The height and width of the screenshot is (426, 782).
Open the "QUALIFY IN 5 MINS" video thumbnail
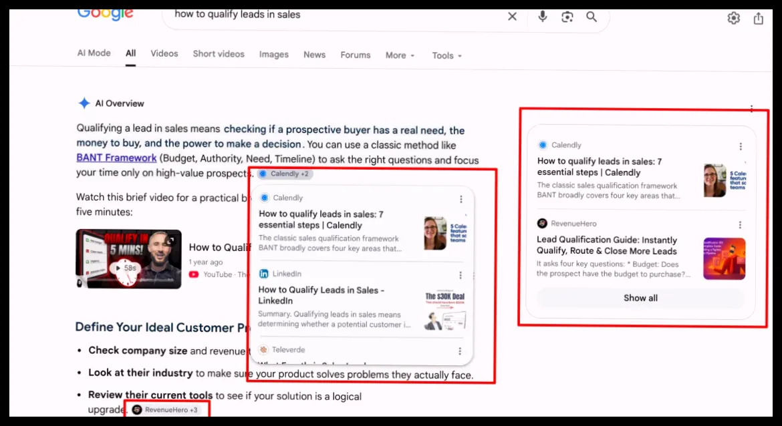[x=129, y=259]
